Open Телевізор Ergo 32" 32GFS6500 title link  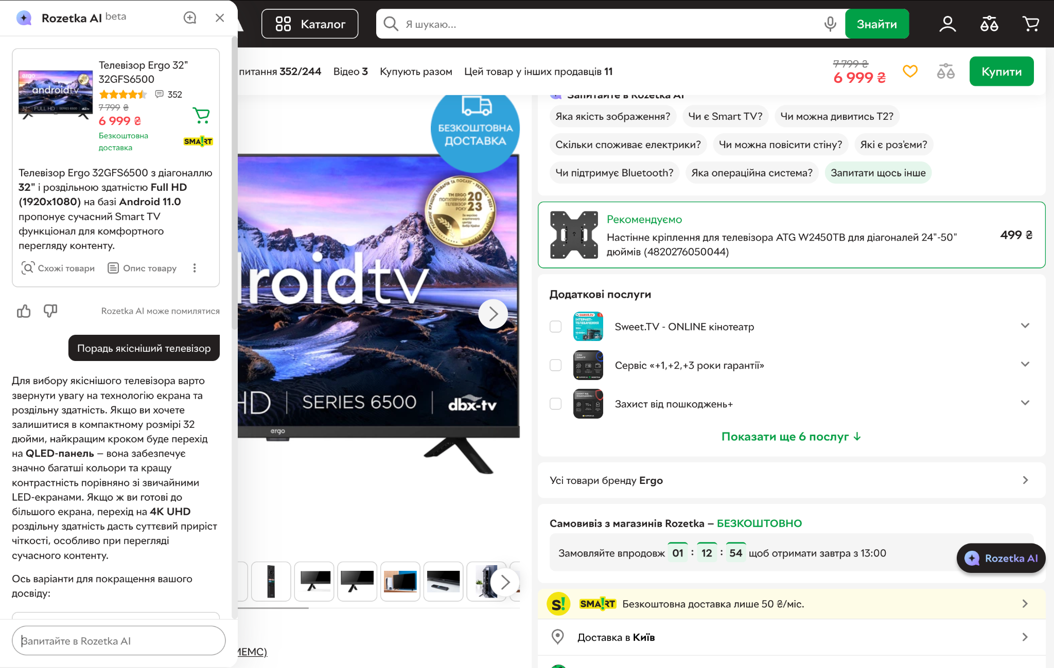tap(143, 72)
